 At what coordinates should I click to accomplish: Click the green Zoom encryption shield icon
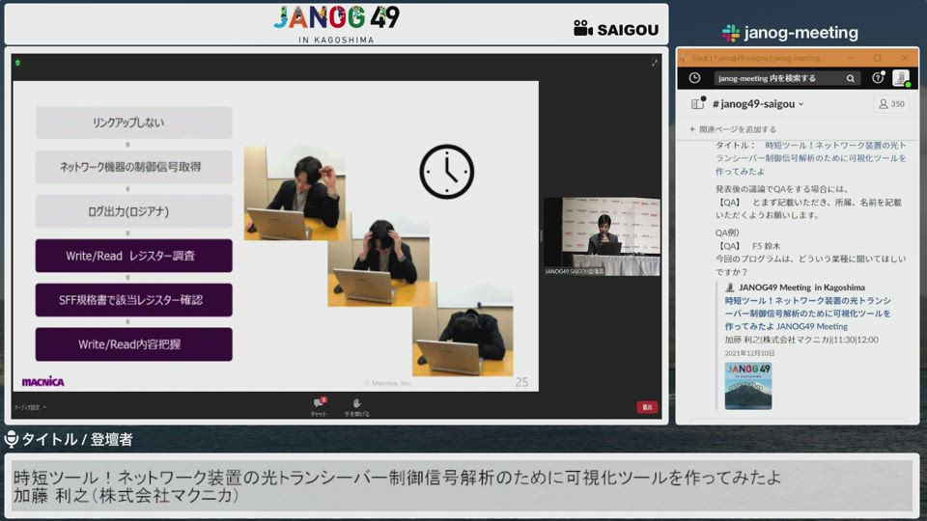point(17,63)
